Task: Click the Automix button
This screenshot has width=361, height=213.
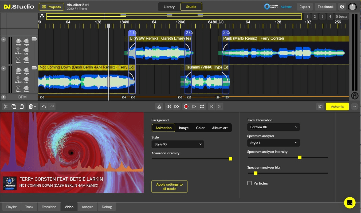Action: click(337, 106)
